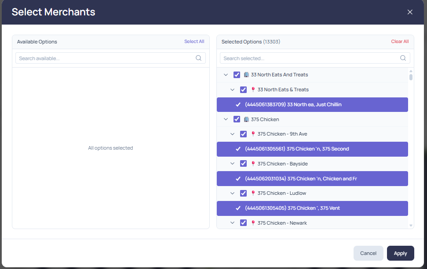This screenshot has height=269, width=427.
Task: Click the 375 Chicken - 9th Ave label
Action: point(282,134)
